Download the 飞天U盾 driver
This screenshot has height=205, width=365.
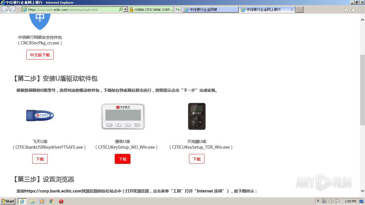[40, 159]
